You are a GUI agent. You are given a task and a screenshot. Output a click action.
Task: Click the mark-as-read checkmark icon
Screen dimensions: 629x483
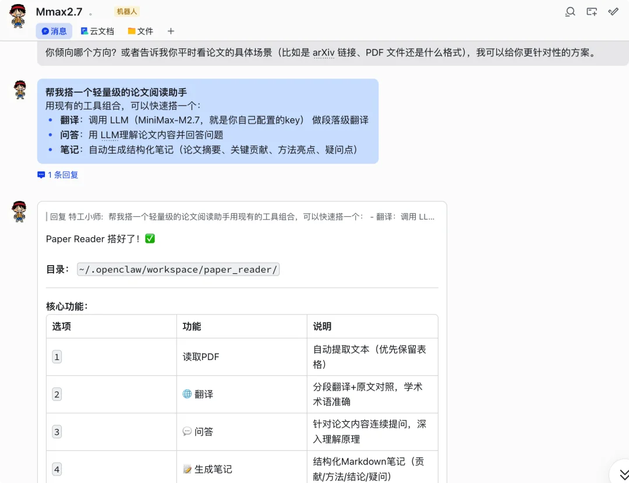[x=613, y=11]
